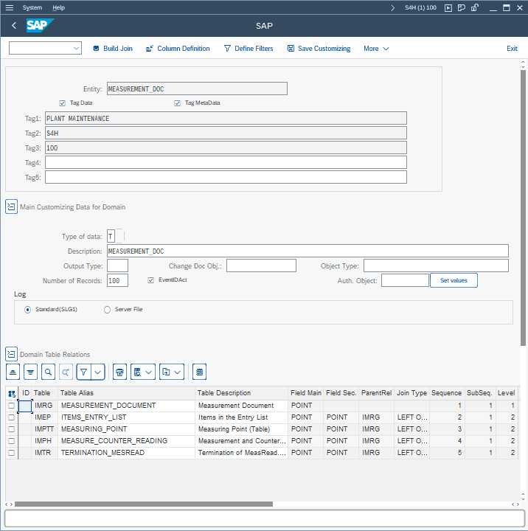Viewport: 528px width, 531px height.
Task: Open the System menu
Action: [x=32, y=7]
